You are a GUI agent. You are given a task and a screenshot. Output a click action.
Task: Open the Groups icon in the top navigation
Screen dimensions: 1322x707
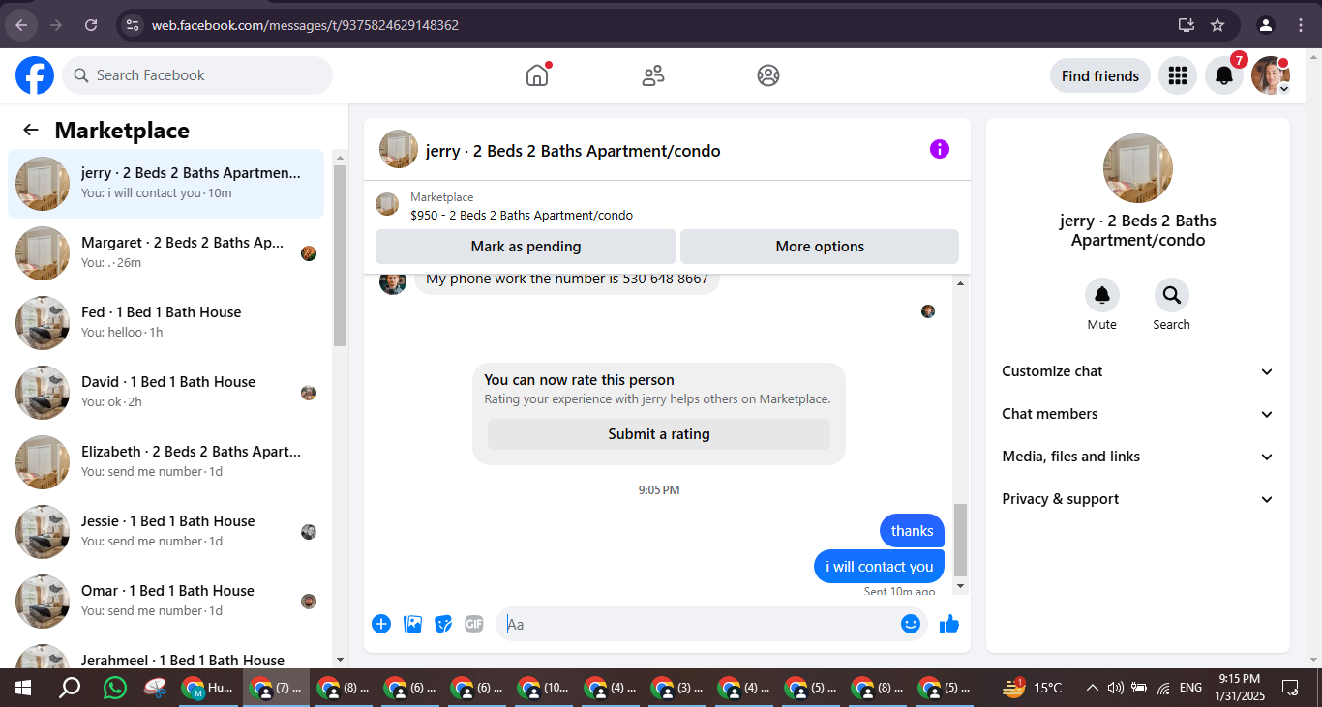768,75
